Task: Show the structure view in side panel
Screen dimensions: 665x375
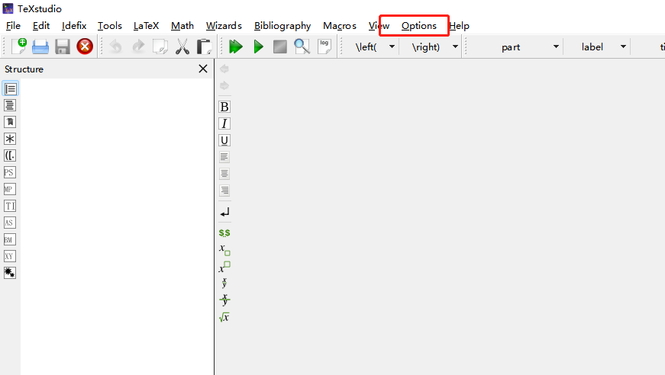Action: click(10, 89)
